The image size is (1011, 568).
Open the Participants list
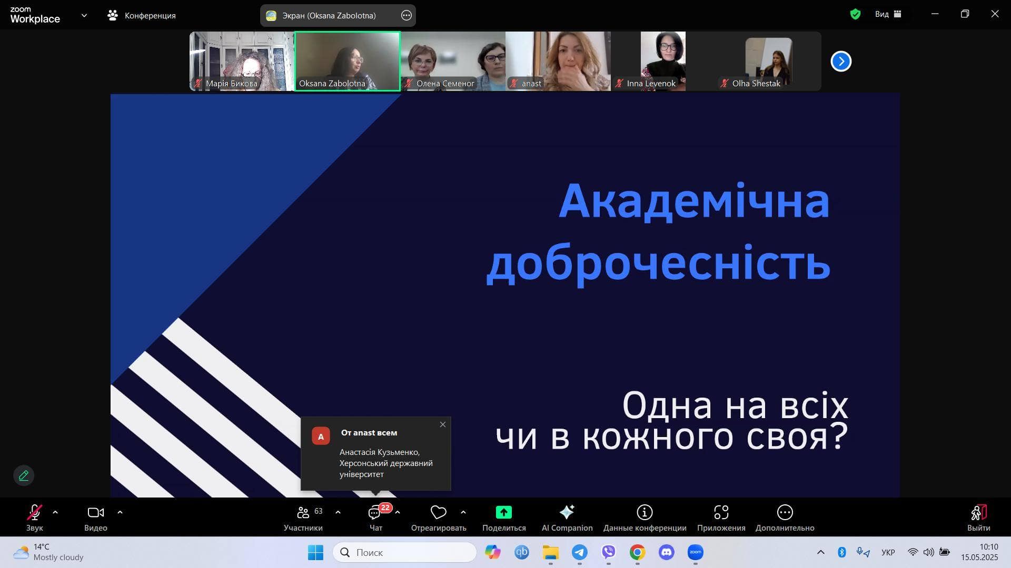coord(303,513)
